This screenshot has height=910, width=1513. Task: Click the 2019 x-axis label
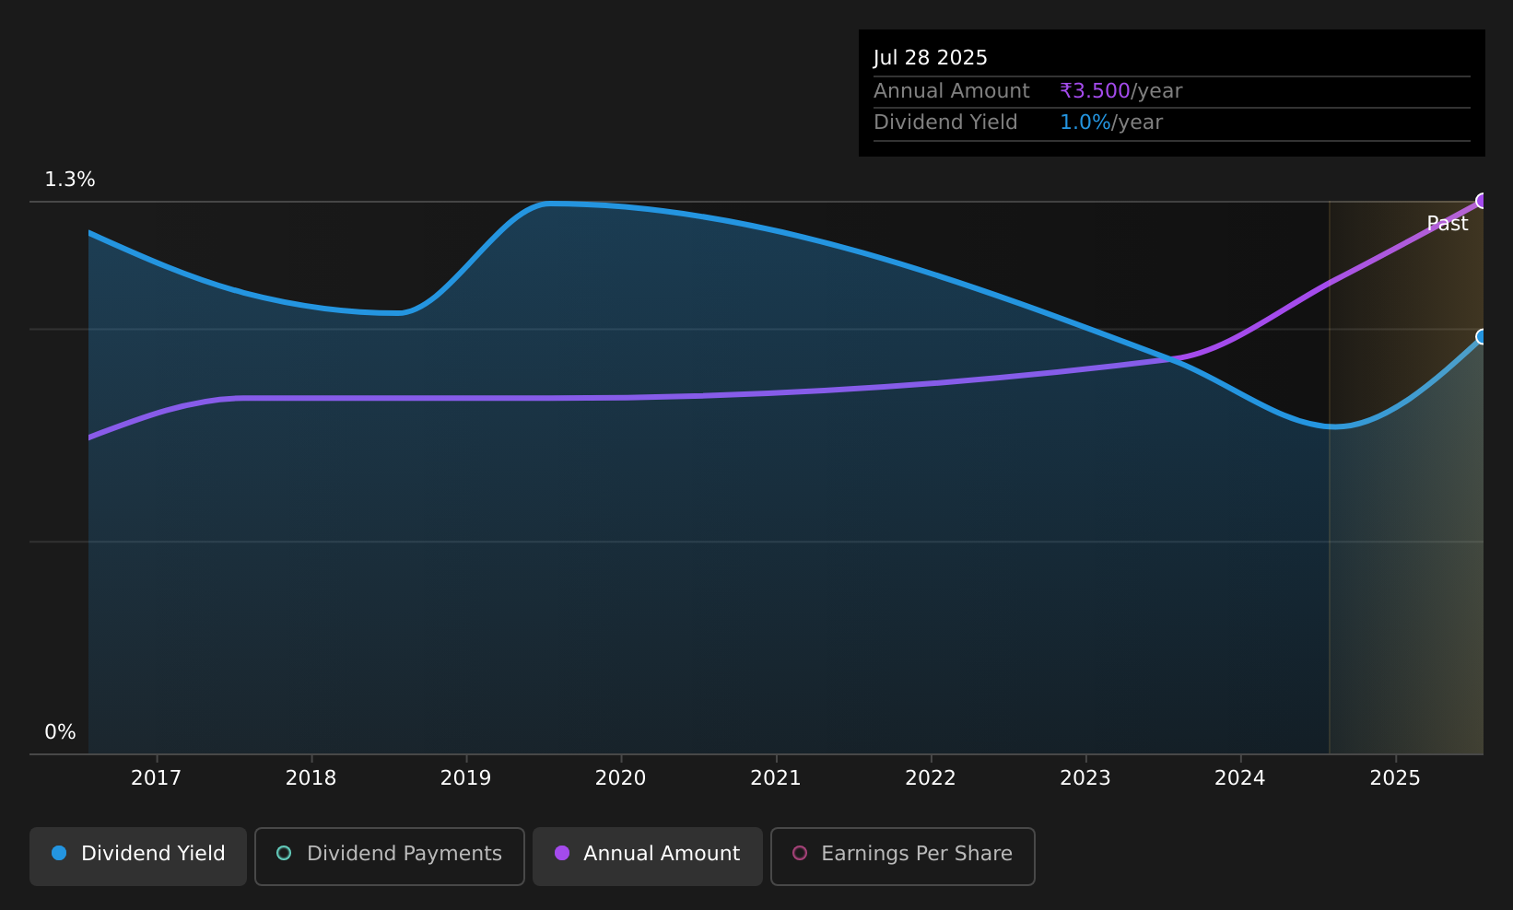tap(466, 778)
